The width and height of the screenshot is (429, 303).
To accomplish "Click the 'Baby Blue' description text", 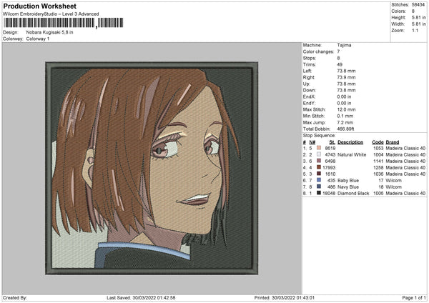I will (348, 180).
